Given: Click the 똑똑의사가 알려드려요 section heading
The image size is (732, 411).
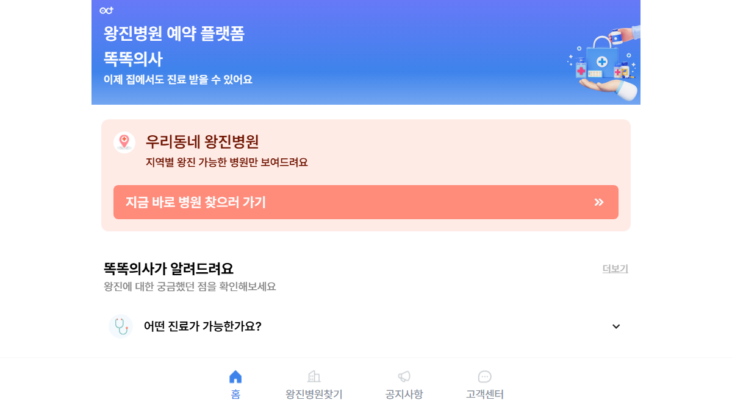Looking at the screenshot, I should (x=168, y=269).
